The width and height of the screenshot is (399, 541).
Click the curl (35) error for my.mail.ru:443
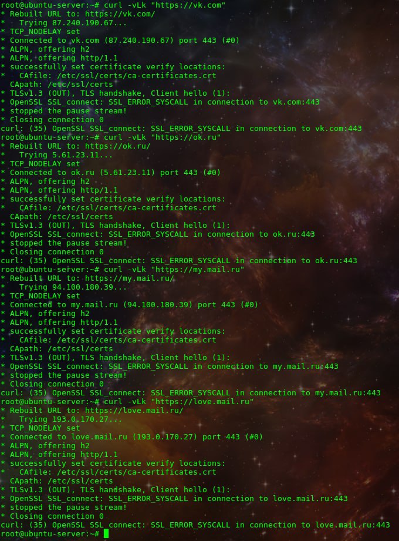click(x=191, y=393)
